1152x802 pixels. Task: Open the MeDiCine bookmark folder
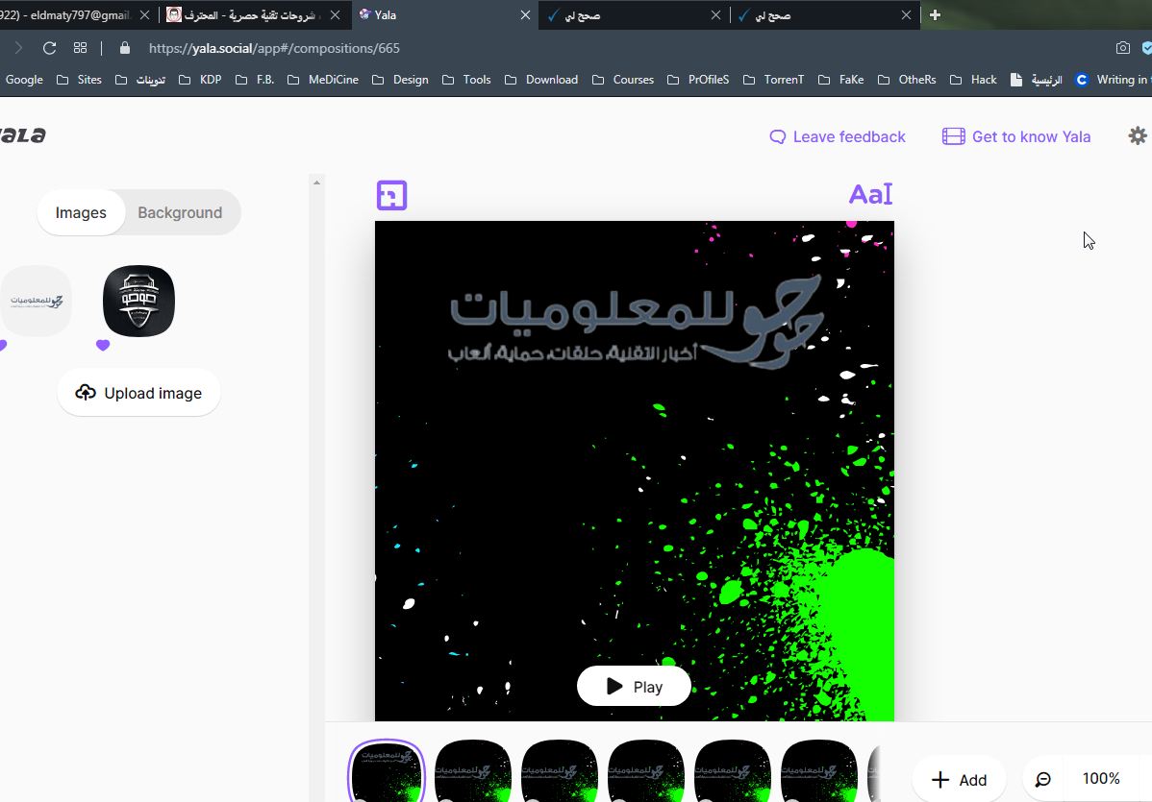click(322, 80)
